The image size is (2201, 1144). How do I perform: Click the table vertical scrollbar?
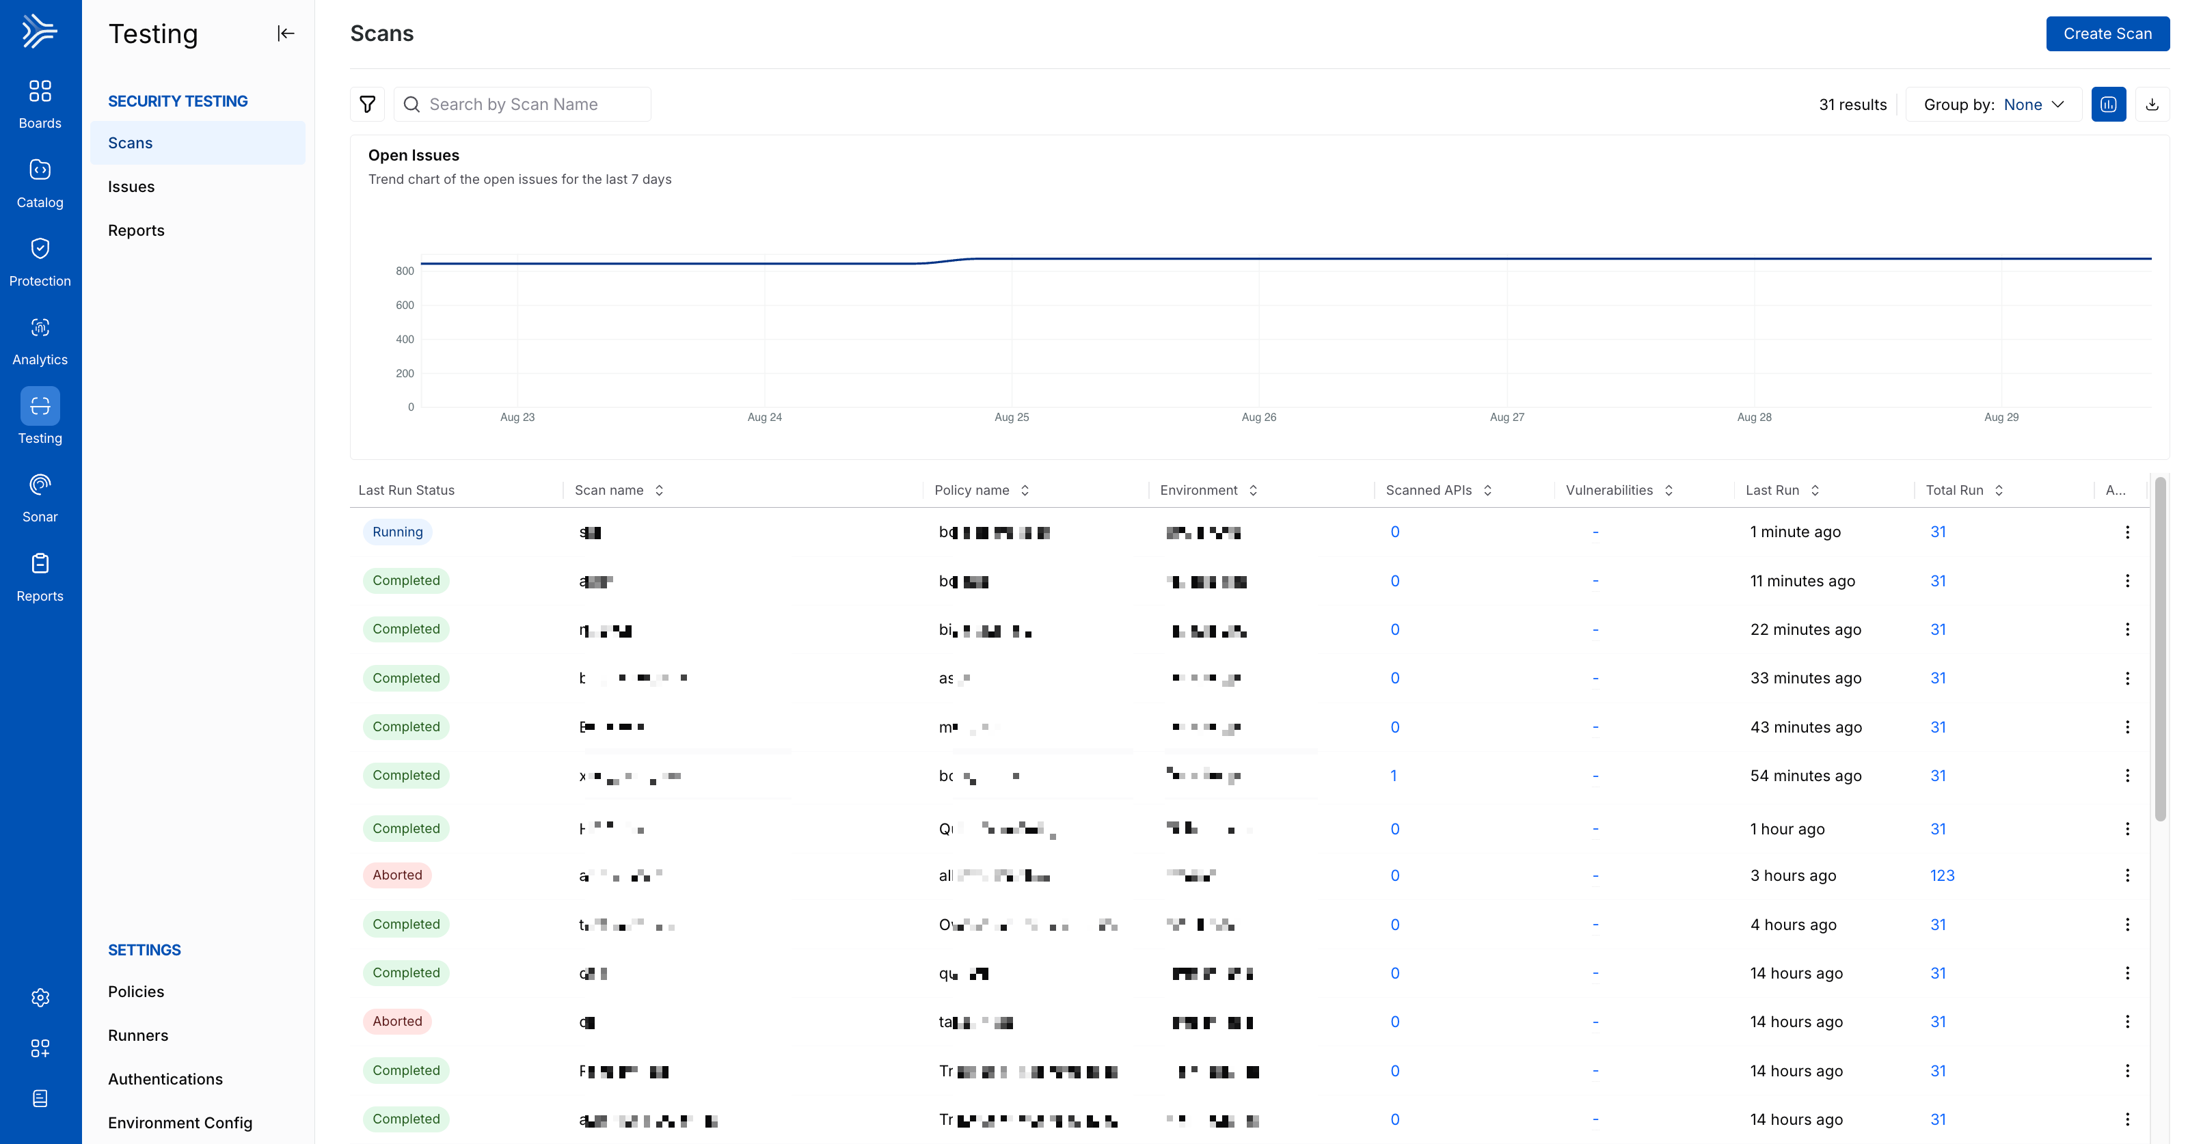pos(2160,649)
